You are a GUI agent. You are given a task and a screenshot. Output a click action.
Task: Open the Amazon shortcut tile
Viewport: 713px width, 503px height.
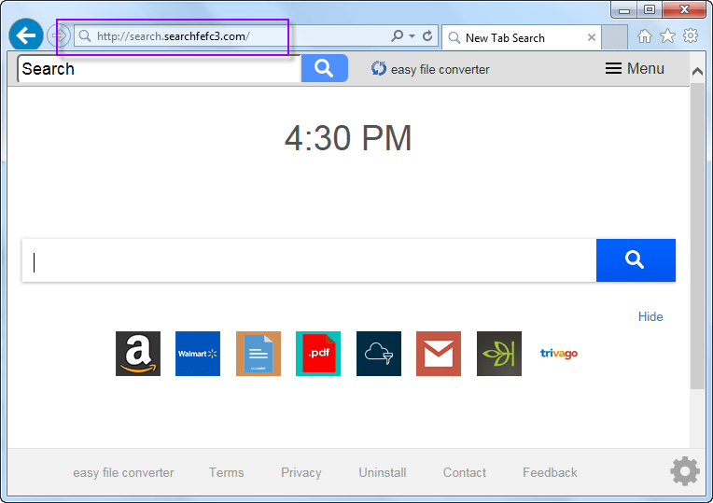pyautogui.click(x=138, y=354)
